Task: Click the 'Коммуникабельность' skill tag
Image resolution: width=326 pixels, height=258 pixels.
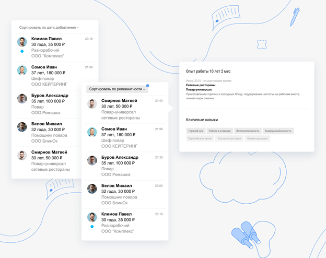Action: pyautogui.click(x=278, y=131)
